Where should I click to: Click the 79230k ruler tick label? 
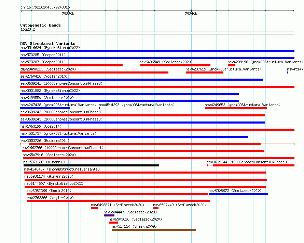68,14
